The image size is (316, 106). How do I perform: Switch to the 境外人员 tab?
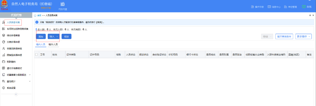click(x=53, y=45)
